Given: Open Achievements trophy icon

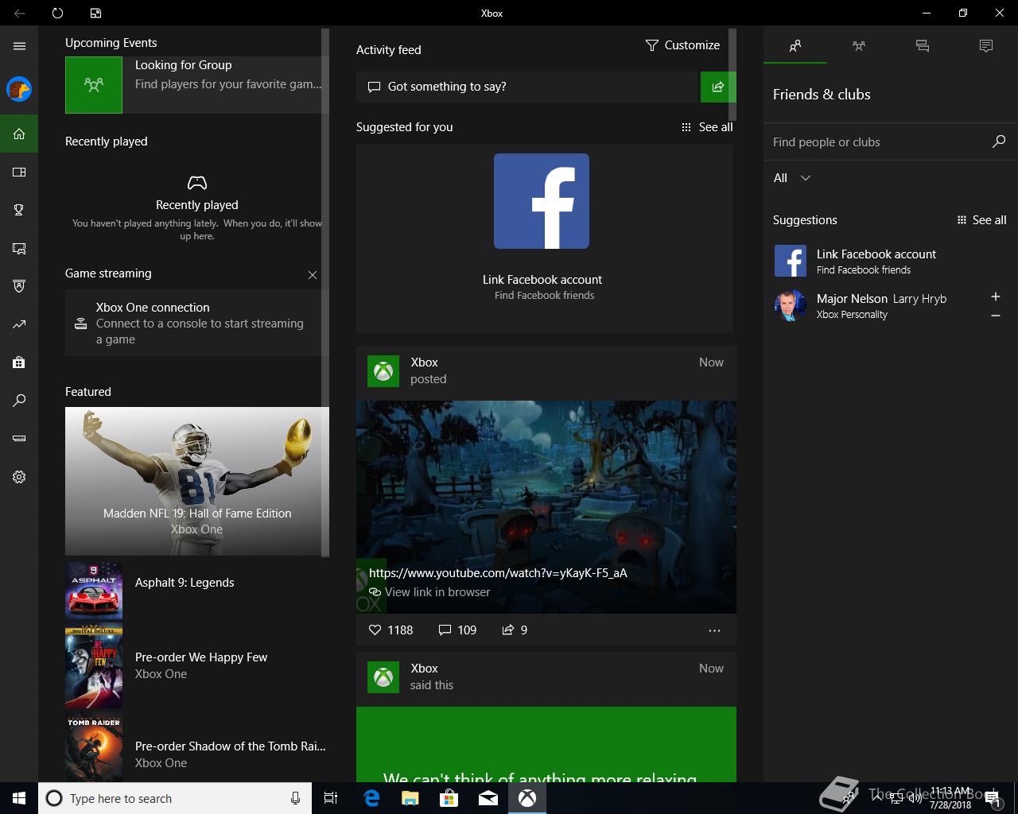Looking at the screenshot, I should tap(19, 210).
